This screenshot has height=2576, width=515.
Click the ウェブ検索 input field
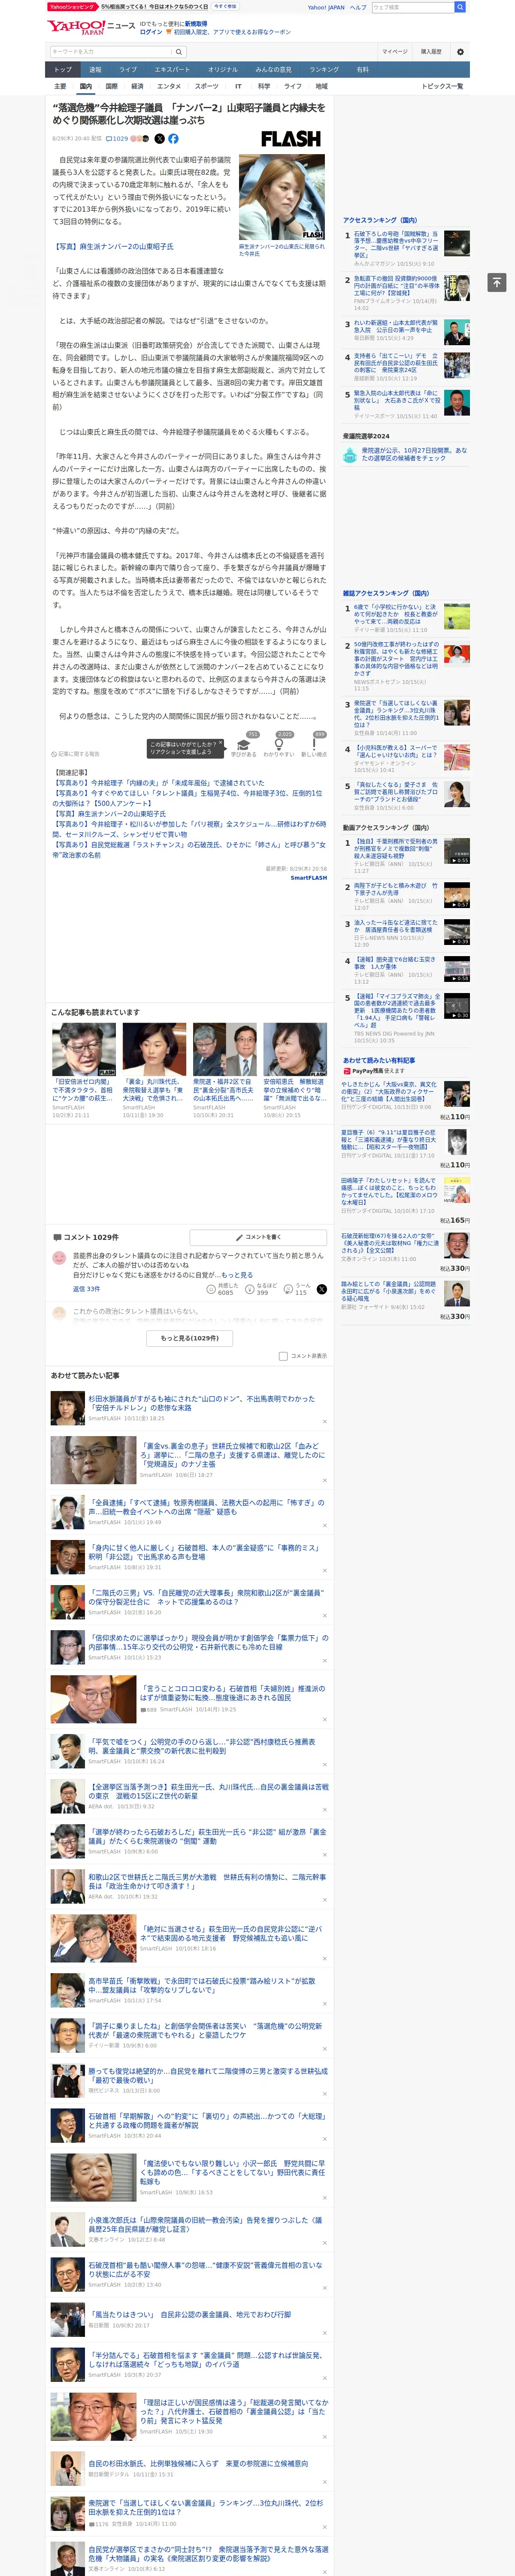click(412, 7)
